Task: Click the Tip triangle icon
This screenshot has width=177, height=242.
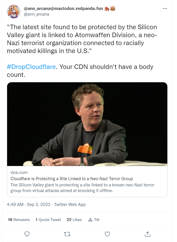Action: tap(90, 220)
